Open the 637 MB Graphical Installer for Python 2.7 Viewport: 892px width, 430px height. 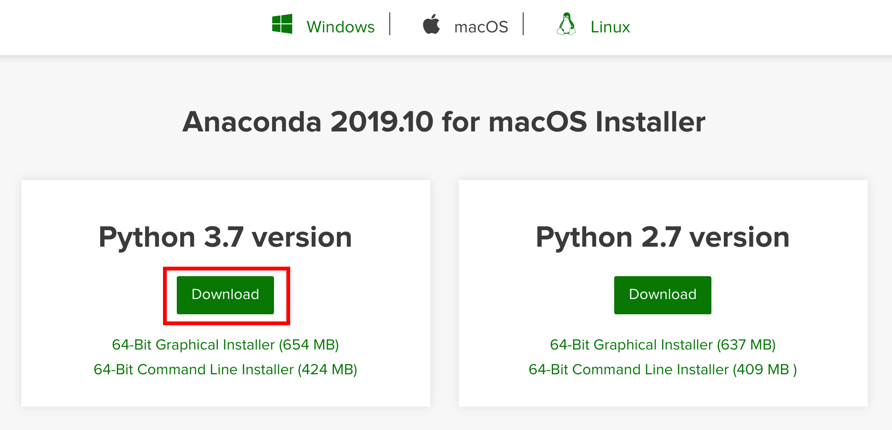pyautogui.click(x=663, y=344)
